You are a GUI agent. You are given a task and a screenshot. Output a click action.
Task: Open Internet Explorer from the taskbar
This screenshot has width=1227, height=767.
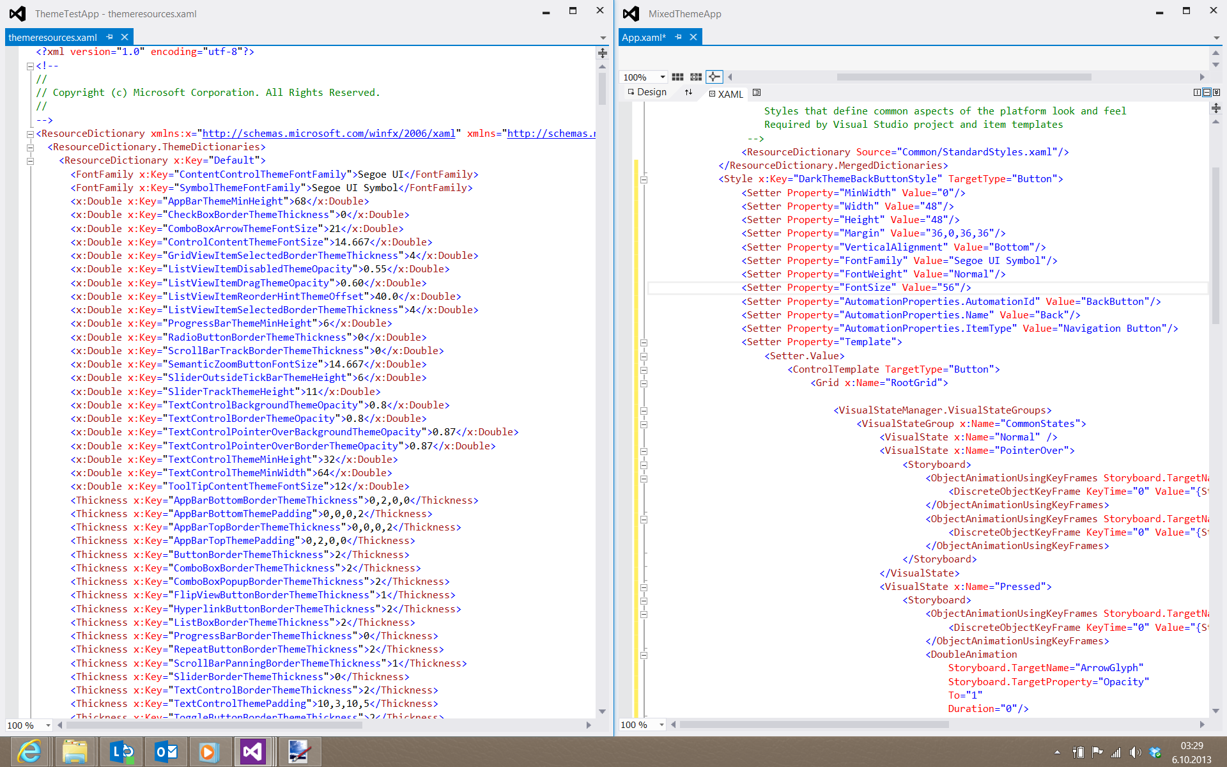pyautogui.click(x=29, y=752)
